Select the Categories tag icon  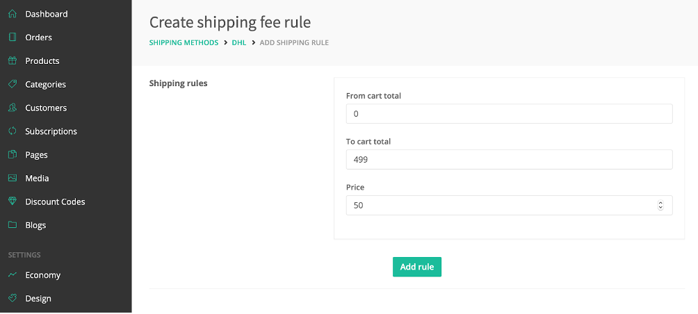(13, 84)
